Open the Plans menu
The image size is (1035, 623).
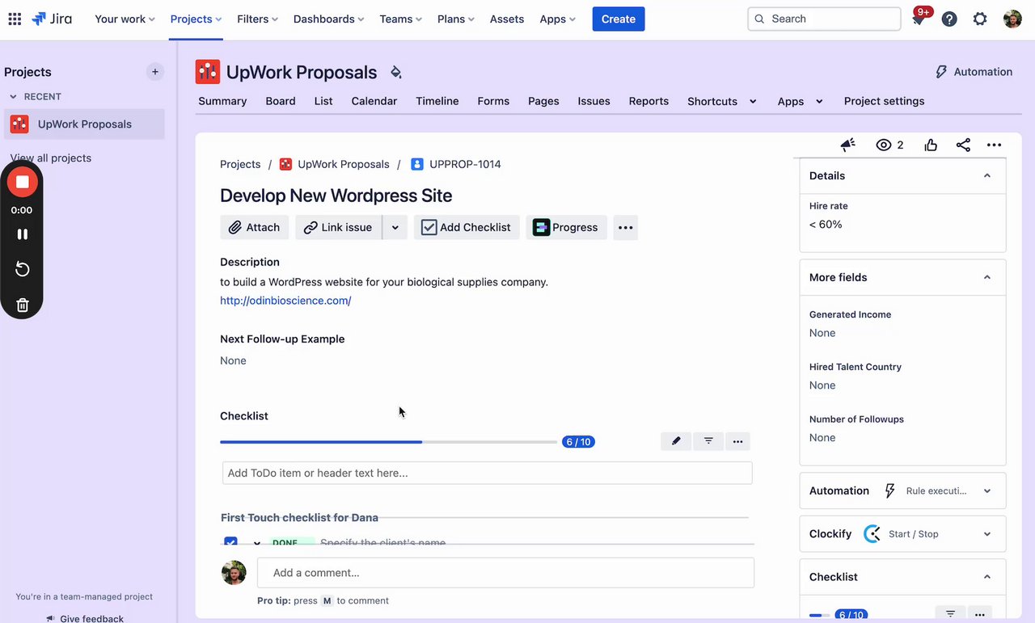pos(456,19)
